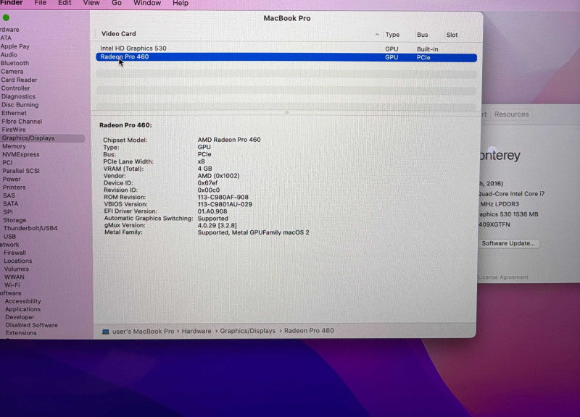This screenshot has width=580, height=417.
Task: Sort by Bus column header
Action: point(422,35)
